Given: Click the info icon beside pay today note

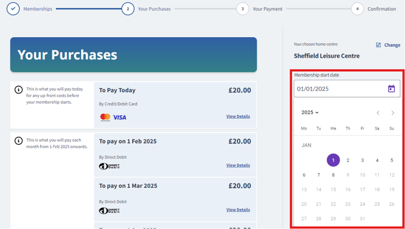Looking at the screenshot, I should [18, 90].
